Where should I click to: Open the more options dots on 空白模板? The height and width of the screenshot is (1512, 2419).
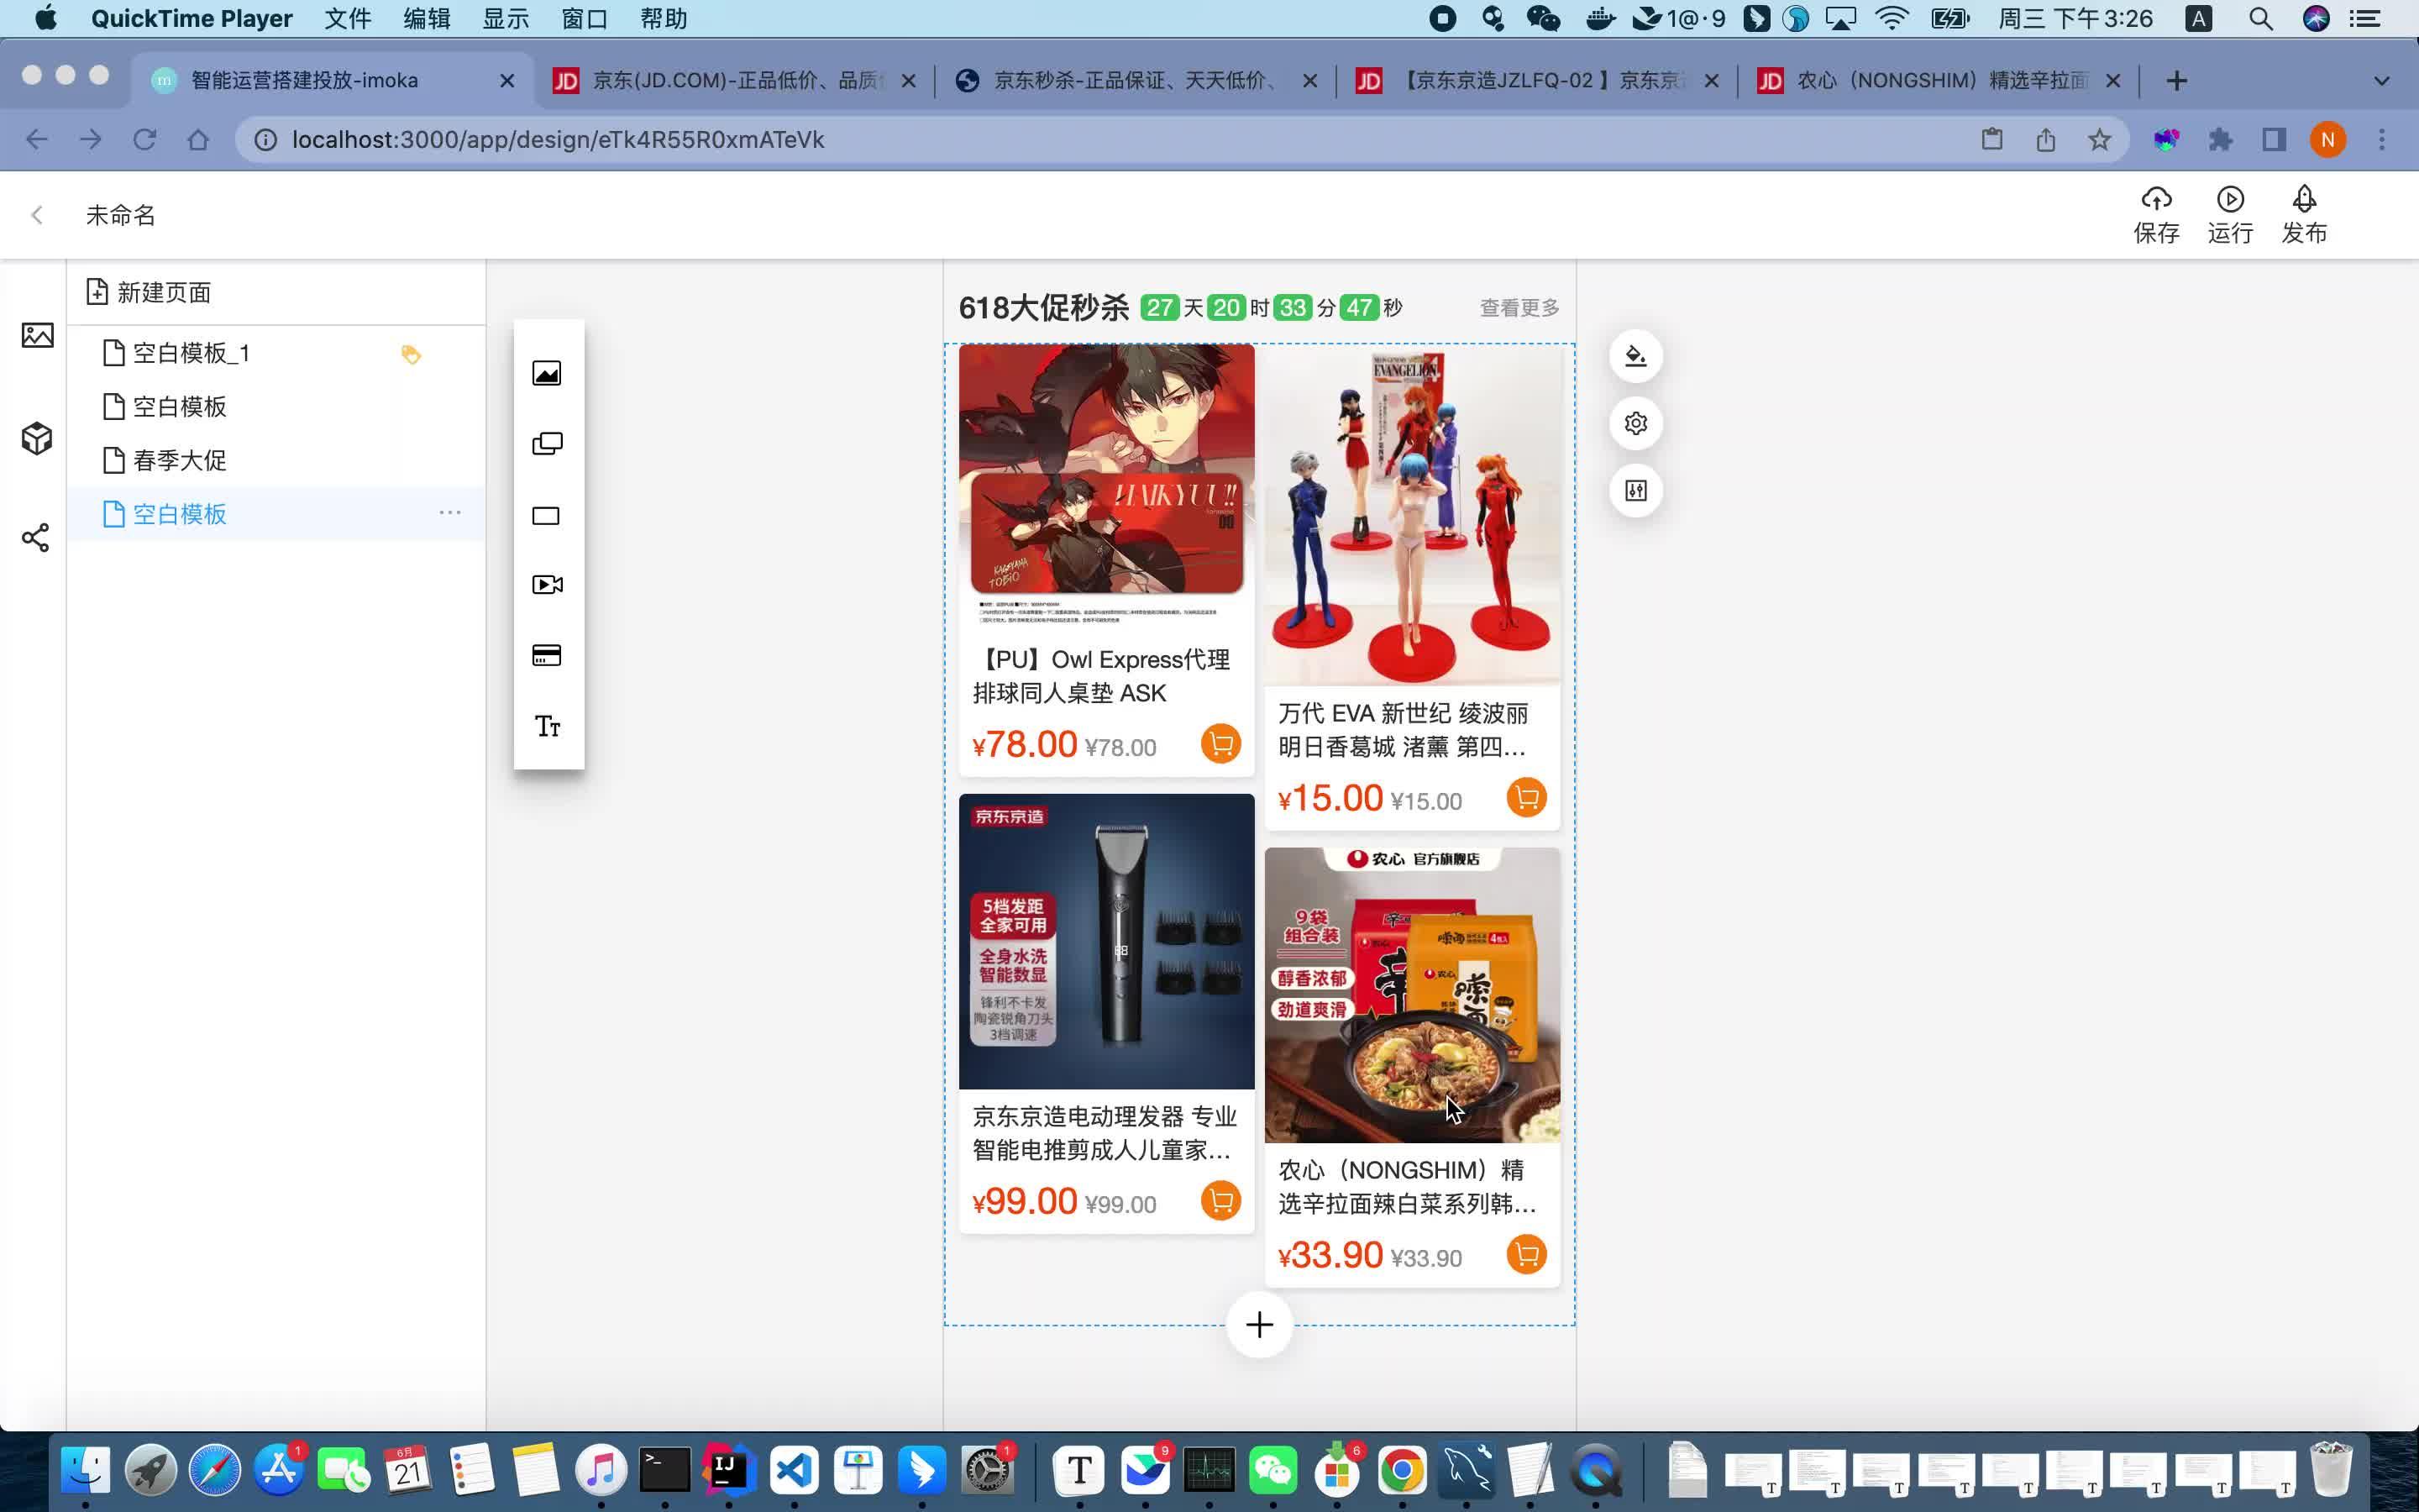pyautogui.click(x=450, y=513)
